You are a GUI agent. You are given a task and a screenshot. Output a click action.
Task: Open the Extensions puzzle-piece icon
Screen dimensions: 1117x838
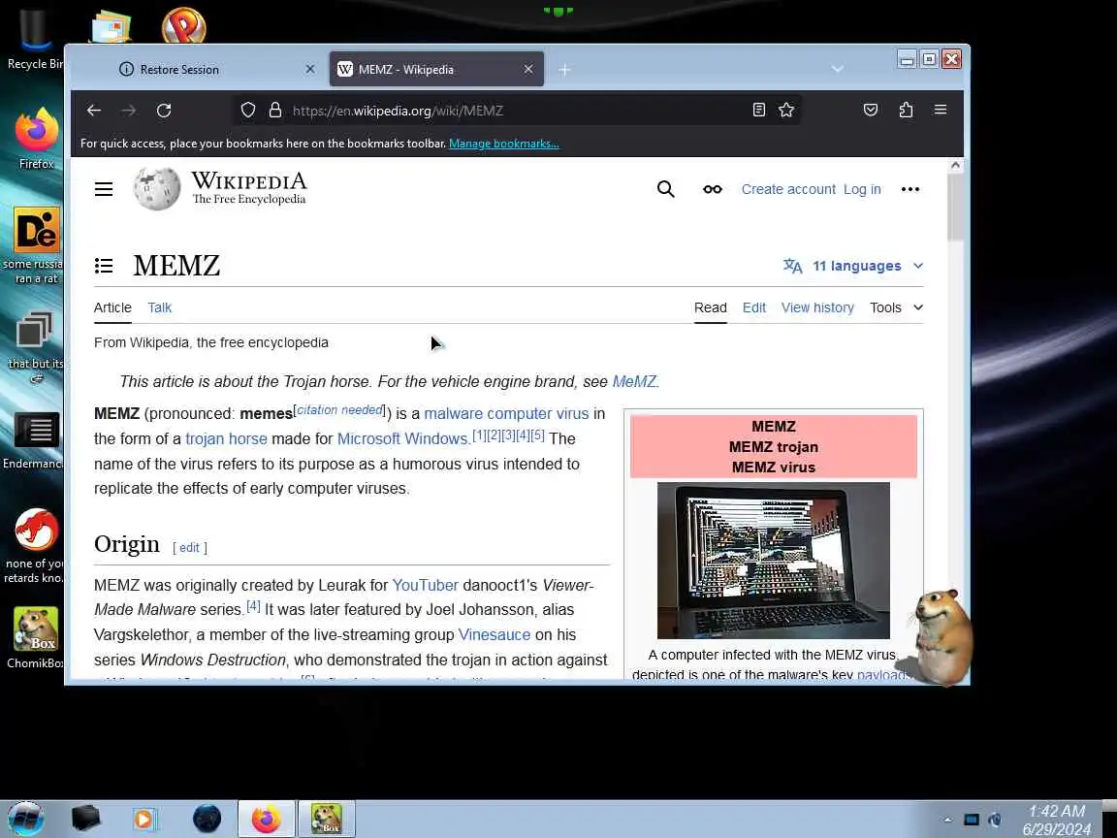tap(906, 110)
